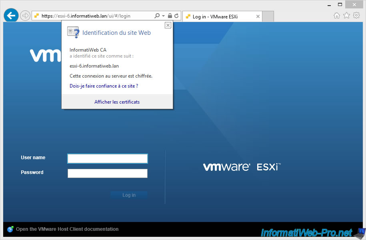Open the address bar dropdown arrow
366x240 pixels.
click(163, 16)
